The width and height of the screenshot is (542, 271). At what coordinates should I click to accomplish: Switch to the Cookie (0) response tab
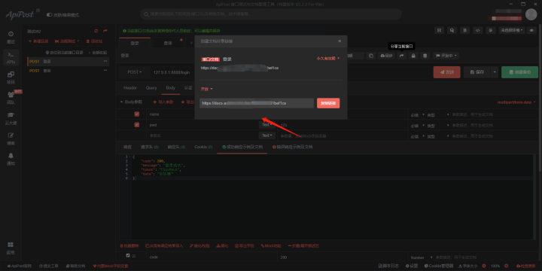[203, 147]
